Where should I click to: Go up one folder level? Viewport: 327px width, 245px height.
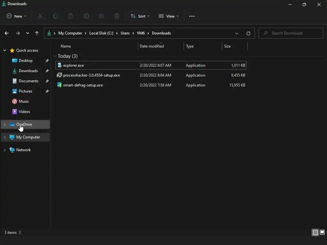(37, 33)
